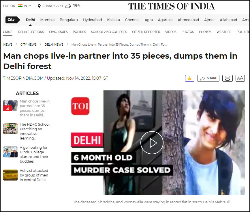Play the Delhi murder case video

coord(152,143)
